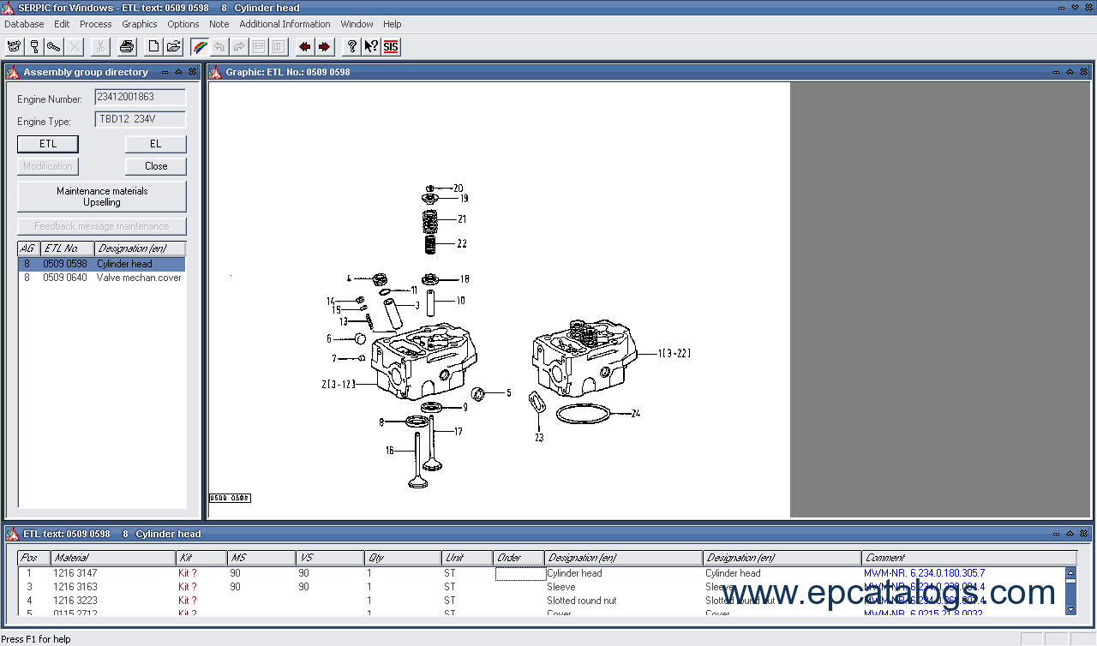
Task: Toggle the colored graphic display icon
Action: [x=200, y=46]
